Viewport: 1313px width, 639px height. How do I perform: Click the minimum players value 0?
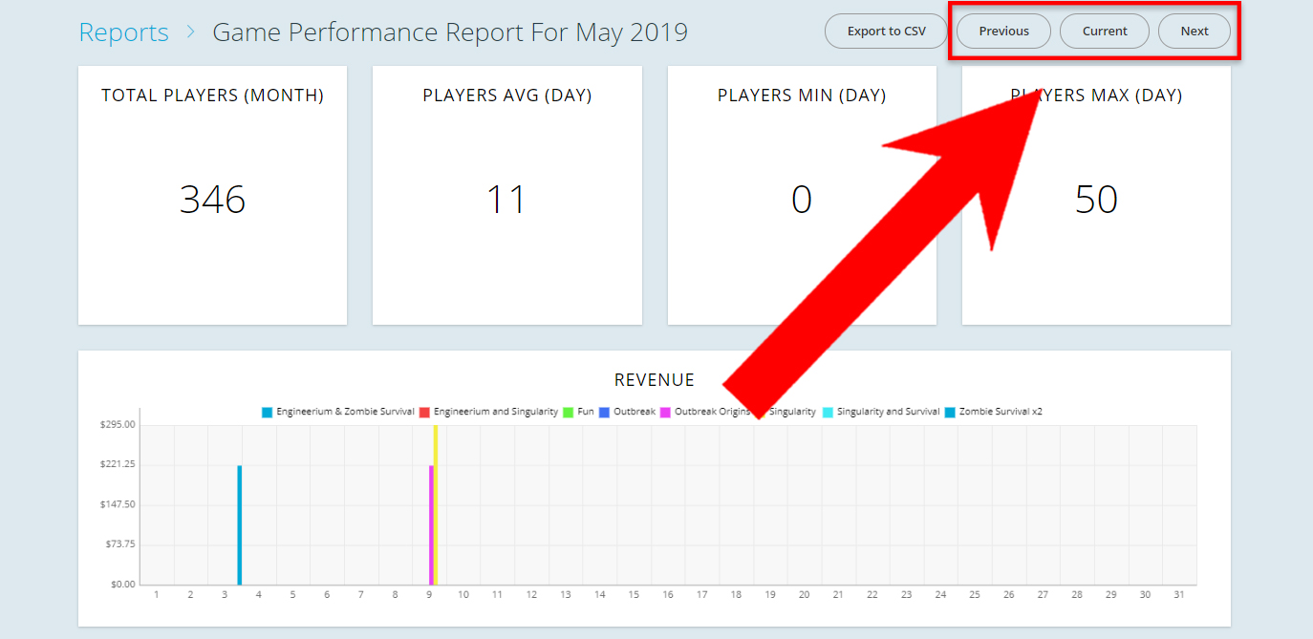point(802,200)
